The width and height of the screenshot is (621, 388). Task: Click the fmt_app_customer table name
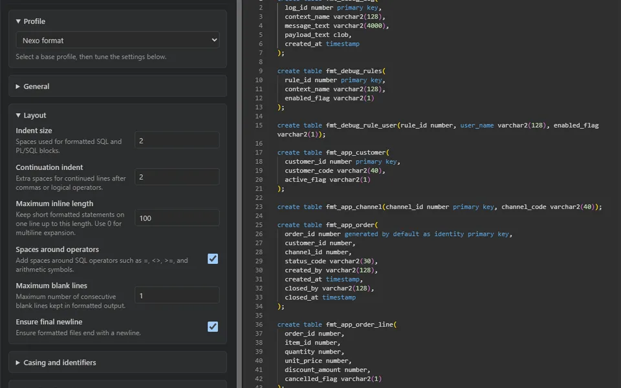tap(356, 153)
